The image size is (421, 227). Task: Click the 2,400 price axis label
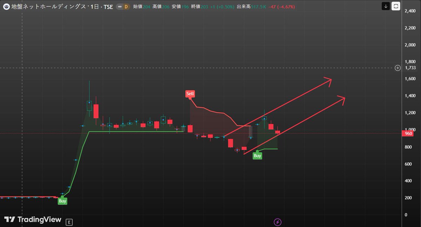point(410,11)
